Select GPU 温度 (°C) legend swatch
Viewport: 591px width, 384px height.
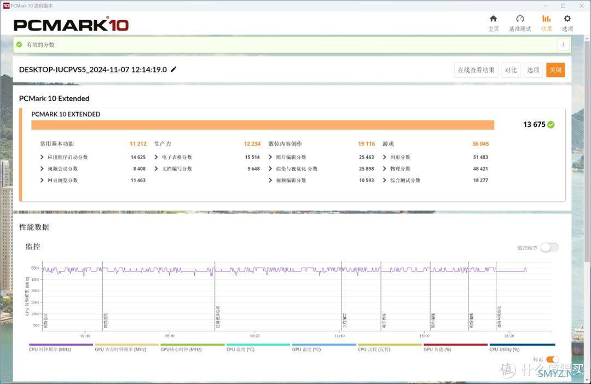point(324,345)
